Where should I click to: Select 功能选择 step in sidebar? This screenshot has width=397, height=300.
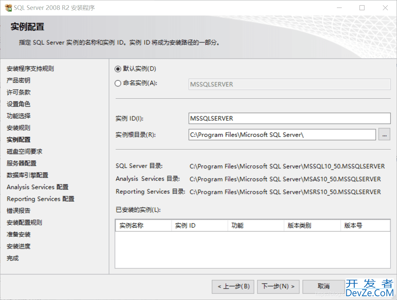tap(18, 116)
